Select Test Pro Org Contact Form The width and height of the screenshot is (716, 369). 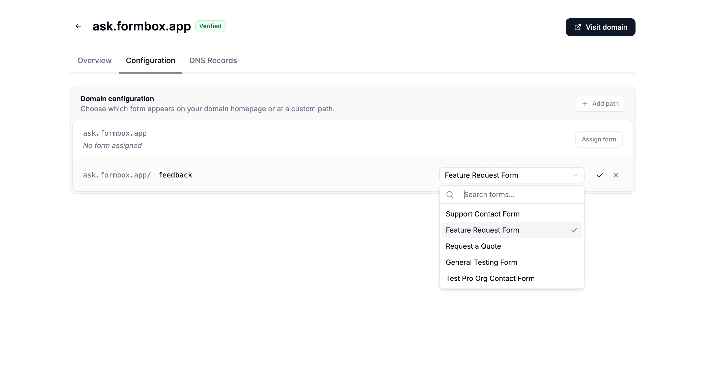pos(490,278)
